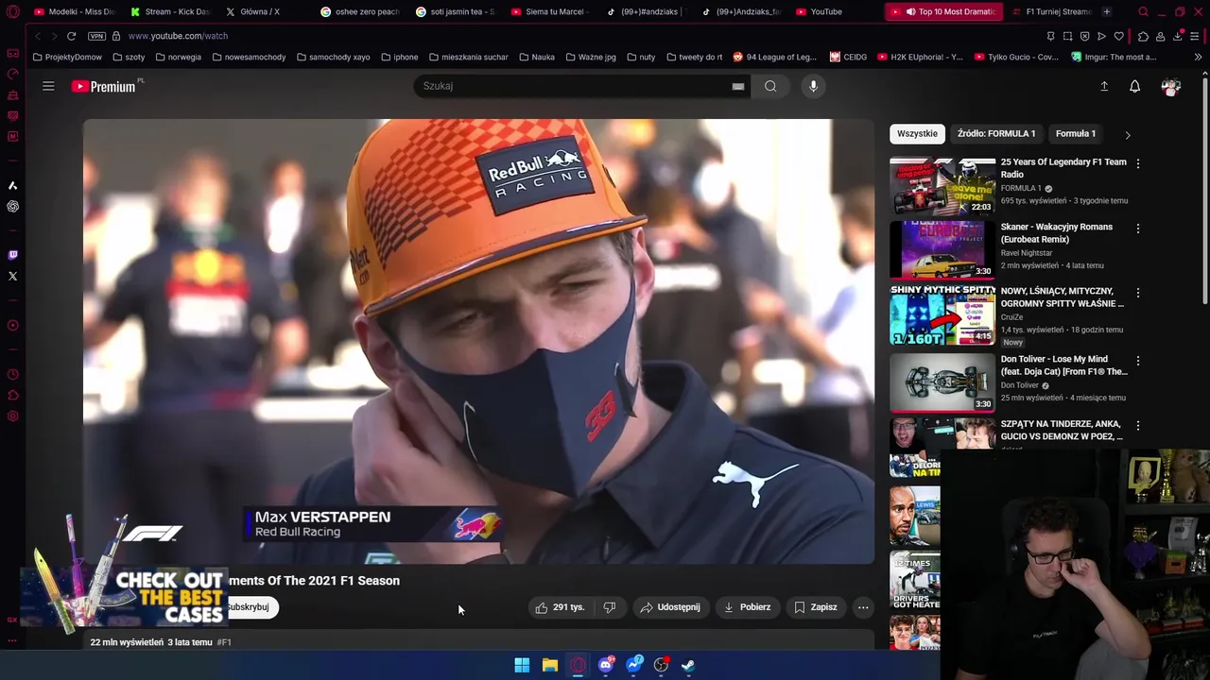1210x680 pixels.
Task: Share the video via Udostępnij
Action: 670,607
